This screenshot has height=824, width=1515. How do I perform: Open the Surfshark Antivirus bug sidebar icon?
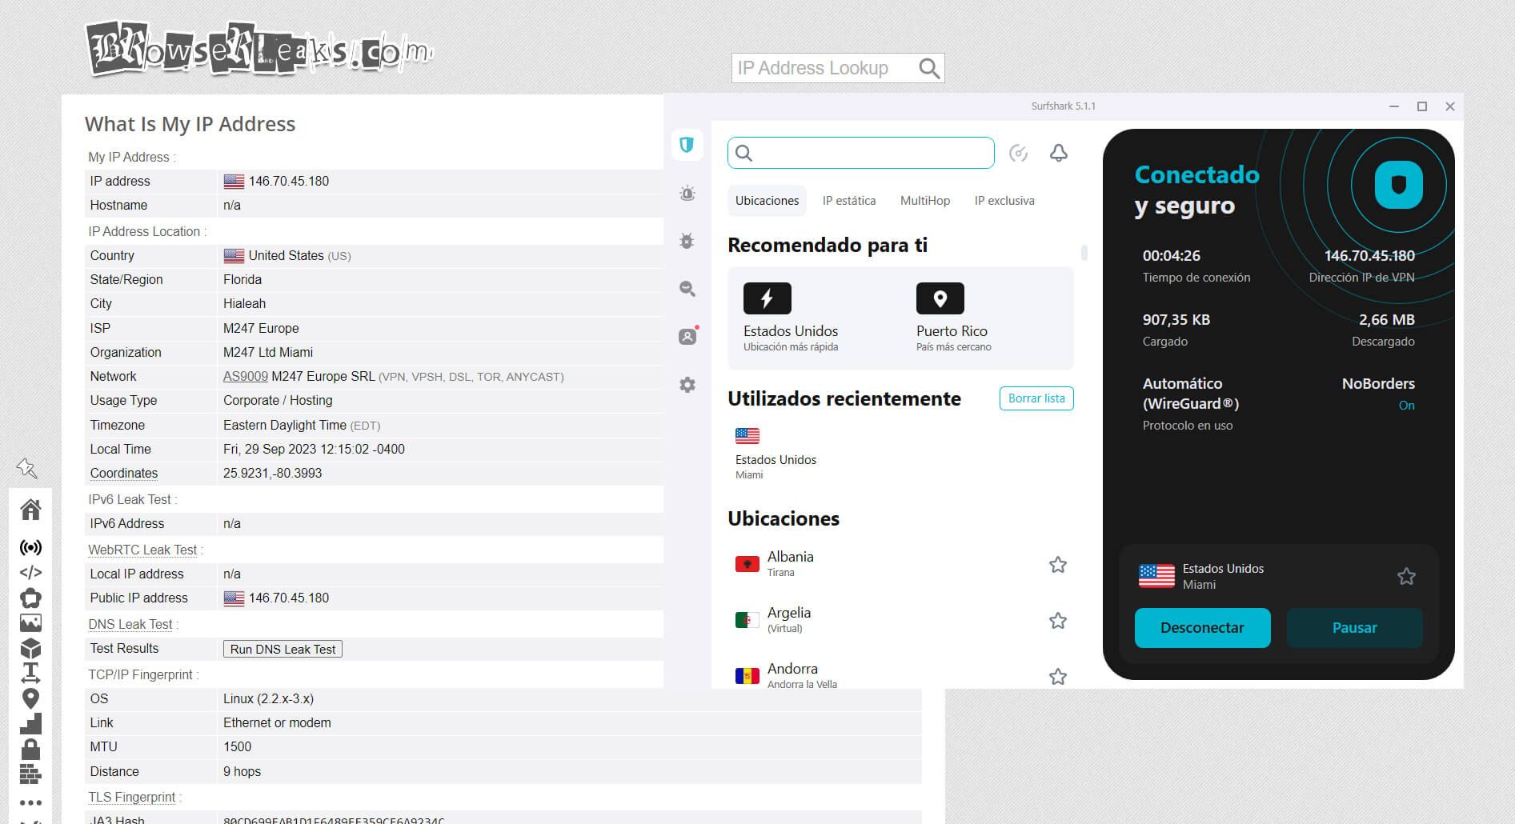[687, 241]
